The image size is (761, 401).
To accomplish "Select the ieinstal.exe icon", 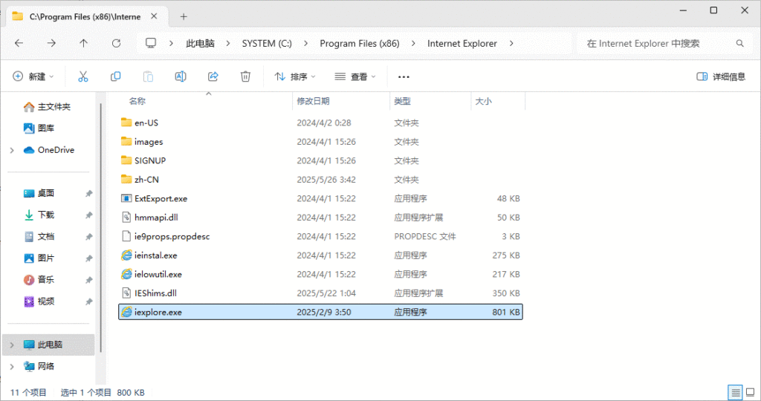I will pyautogui.click(x=126, y=255).
